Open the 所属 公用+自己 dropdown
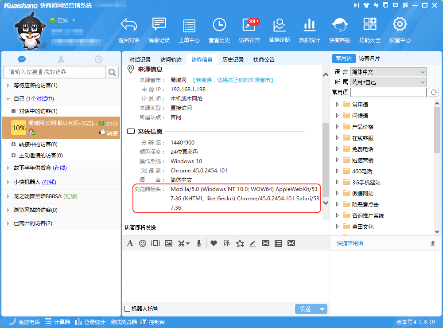Viewport: 443px width, 328px height. (388, 82)
